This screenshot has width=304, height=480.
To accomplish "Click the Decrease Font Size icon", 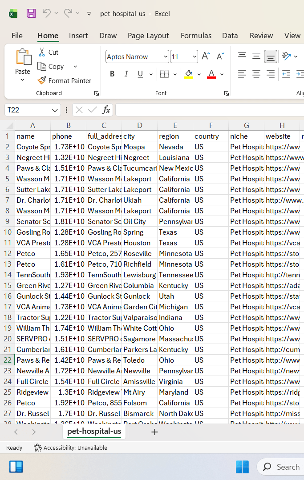I will [x=220, y=56].
